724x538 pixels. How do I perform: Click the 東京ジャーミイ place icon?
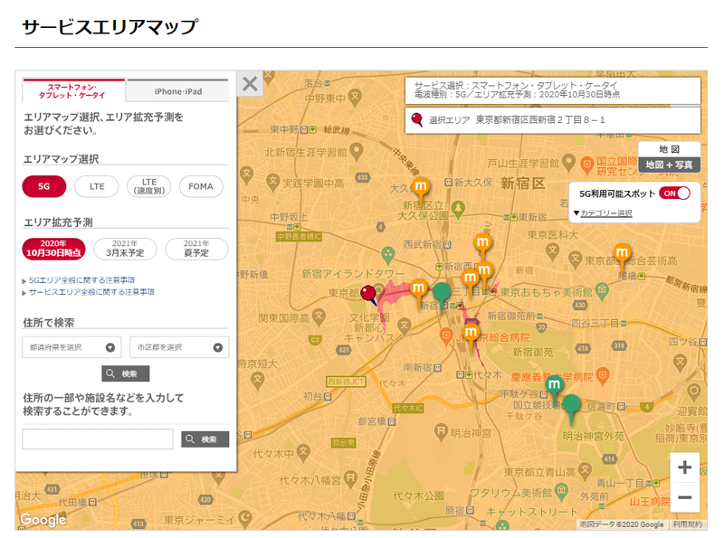tap(244, 519)
